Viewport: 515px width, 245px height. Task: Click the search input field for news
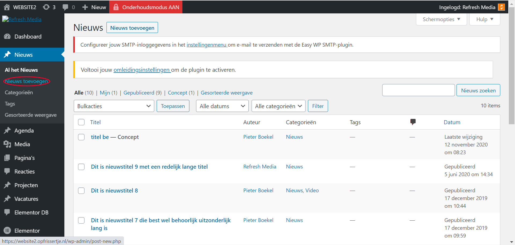[x=418, y=90]
